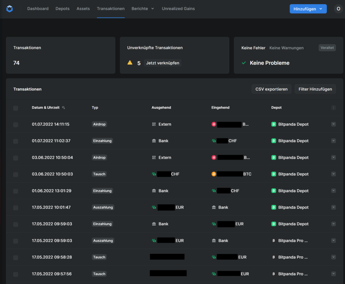The height and width of the screenshot is (284, 345).
Task: Open the Hinzufügen dropdown button
Action: tap(308, 9)
